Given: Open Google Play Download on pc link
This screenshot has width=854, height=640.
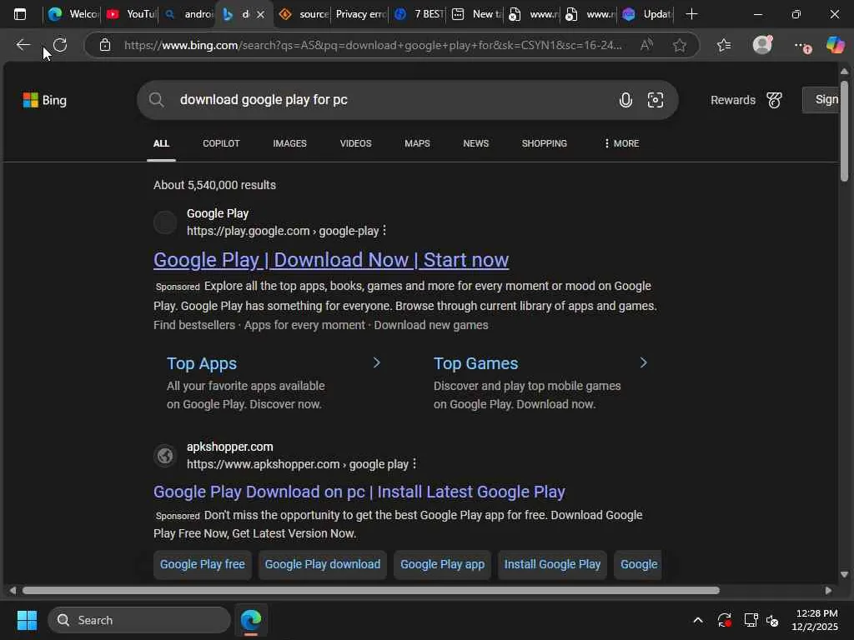Looking at the screenshot, I should coord(359,492).
